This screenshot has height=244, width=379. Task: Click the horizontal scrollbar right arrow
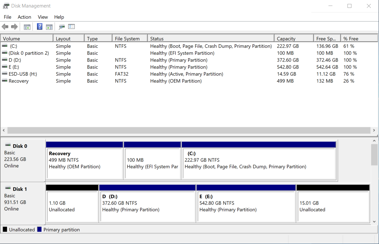(x=374, y=130)
